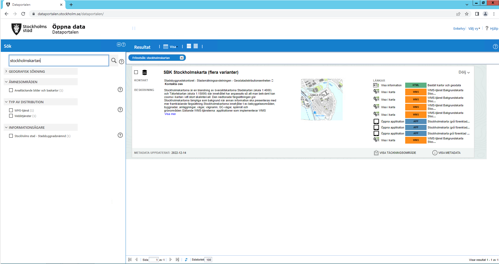Click the last orange WMS badge in Länkar

[416, 140]
